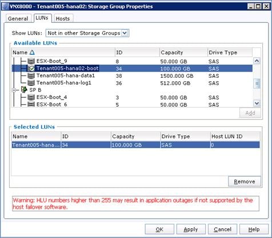The image size is (272, 238).
Task: Click the Tenant005-hana-log1 disk icon
Action: (x=31, y=83)
